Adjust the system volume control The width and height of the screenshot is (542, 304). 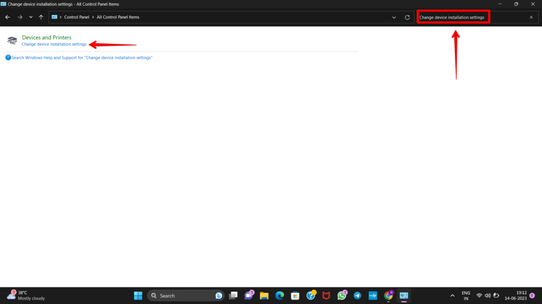pyautogui.click(x=487, y=296)
